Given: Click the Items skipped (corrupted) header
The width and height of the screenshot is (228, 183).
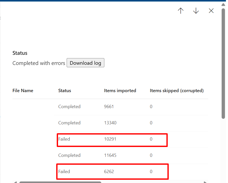Looking at the screenshot, I should (x=177, y=91).
